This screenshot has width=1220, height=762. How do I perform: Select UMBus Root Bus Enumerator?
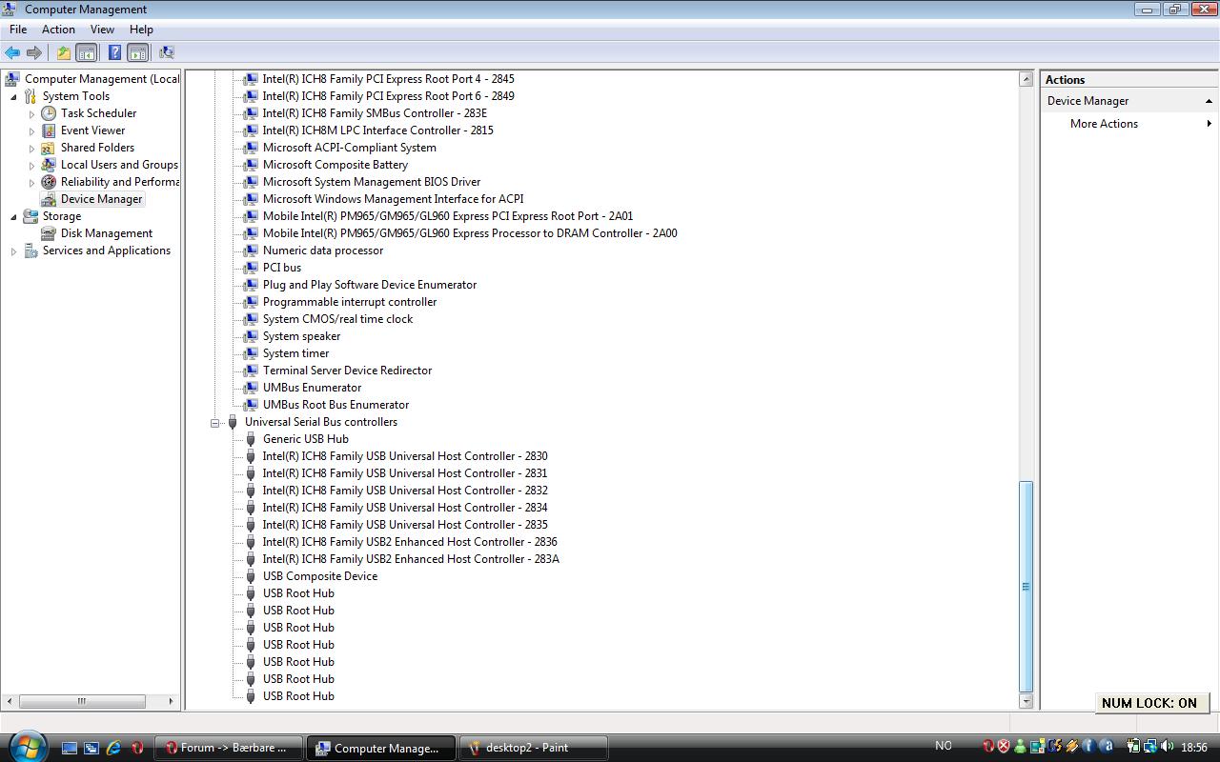coord(335,405)
